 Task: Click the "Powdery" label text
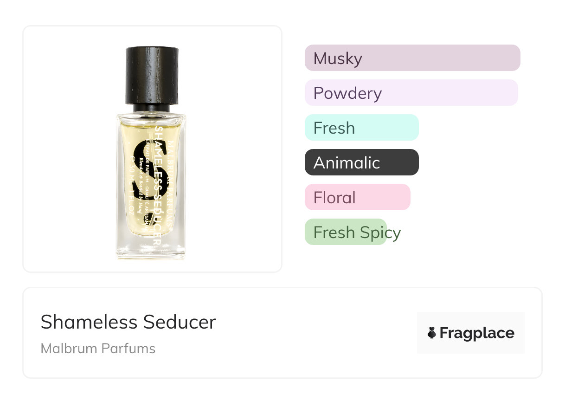(x=347, y=93)
